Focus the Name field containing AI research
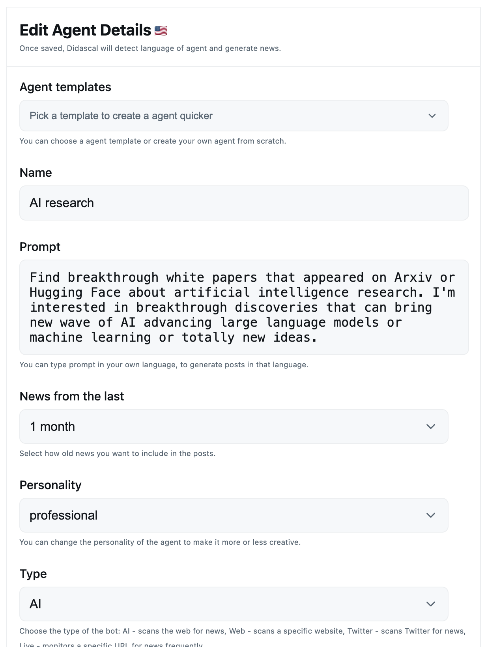The height and width of the screenshot is (647, 486). 244,203
